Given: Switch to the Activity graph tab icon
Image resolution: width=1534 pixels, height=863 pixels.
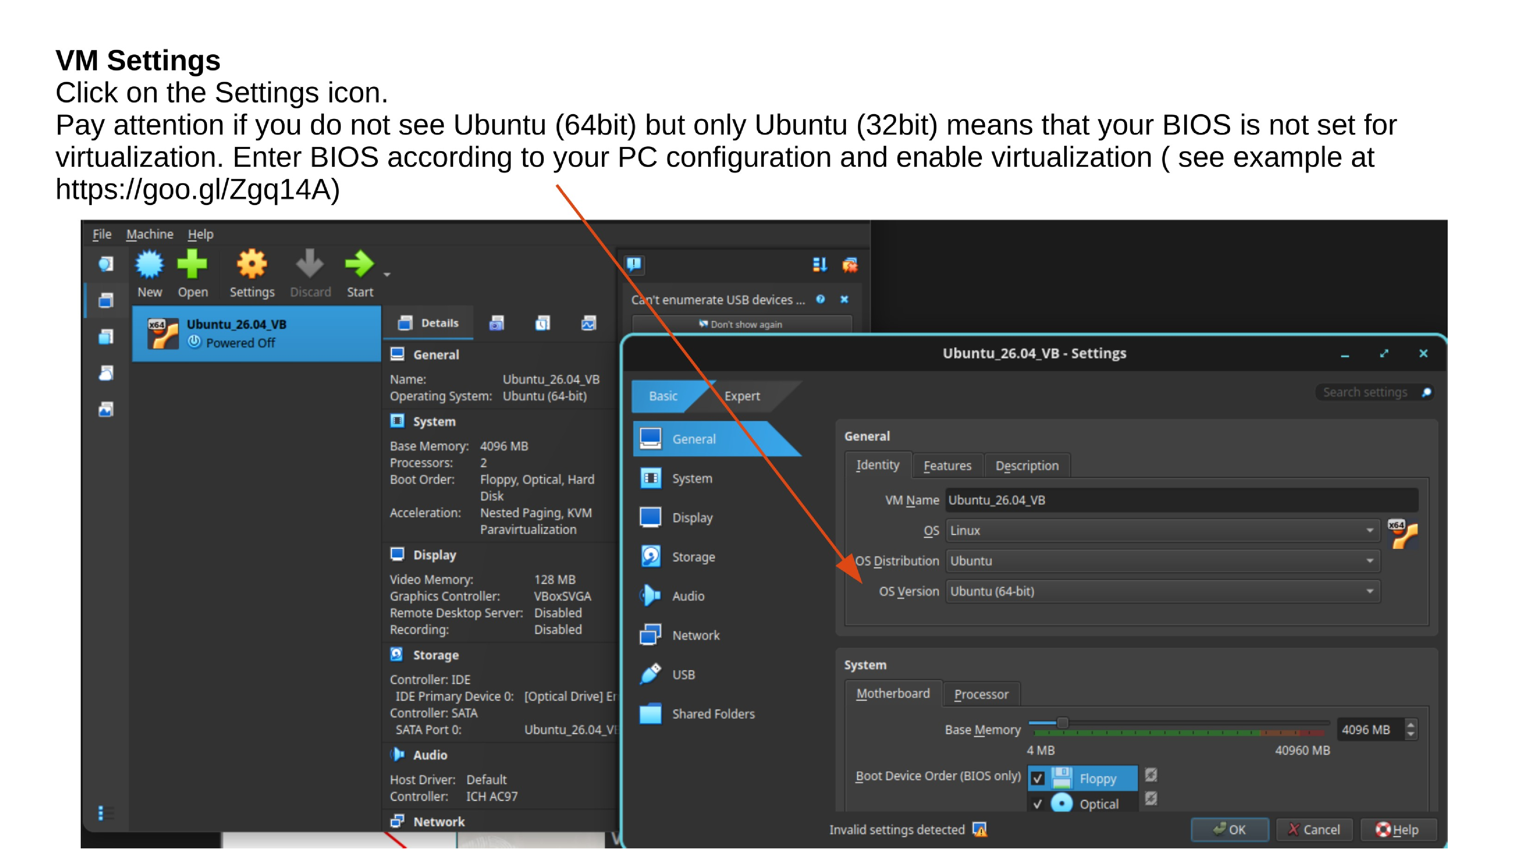Looking at the screenshot, I should (588, 323).
